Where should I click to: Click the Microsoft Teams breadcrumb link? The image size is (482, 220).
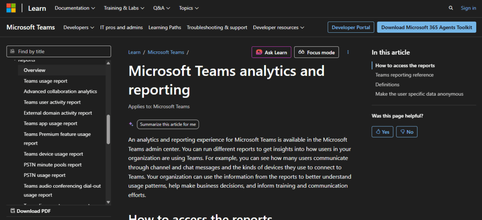[x=166, y=52]
